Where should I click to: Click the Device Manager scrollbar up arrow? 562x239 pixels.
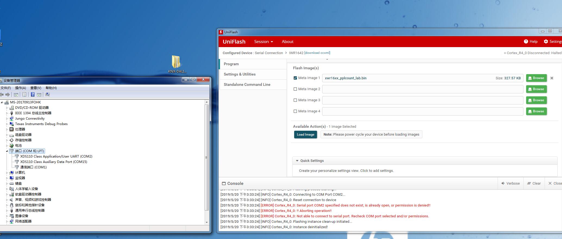coord(207,102)
